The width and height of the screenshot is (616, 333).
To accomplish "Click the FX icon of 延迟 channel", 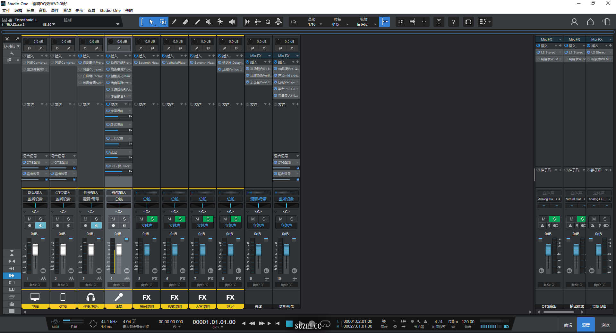I will 230,297.
